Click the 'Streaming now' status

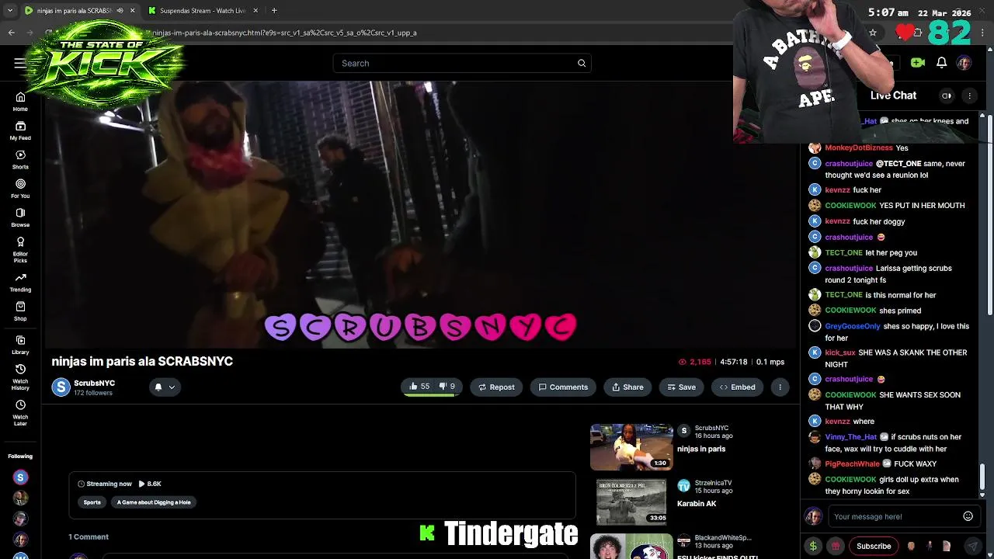click(105, 484)
